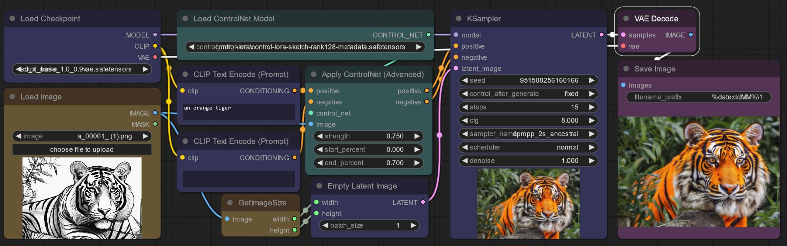Click the filename_prefix input field
The width and height of the screenshot is (787, 246).
(x=698, y=97)
